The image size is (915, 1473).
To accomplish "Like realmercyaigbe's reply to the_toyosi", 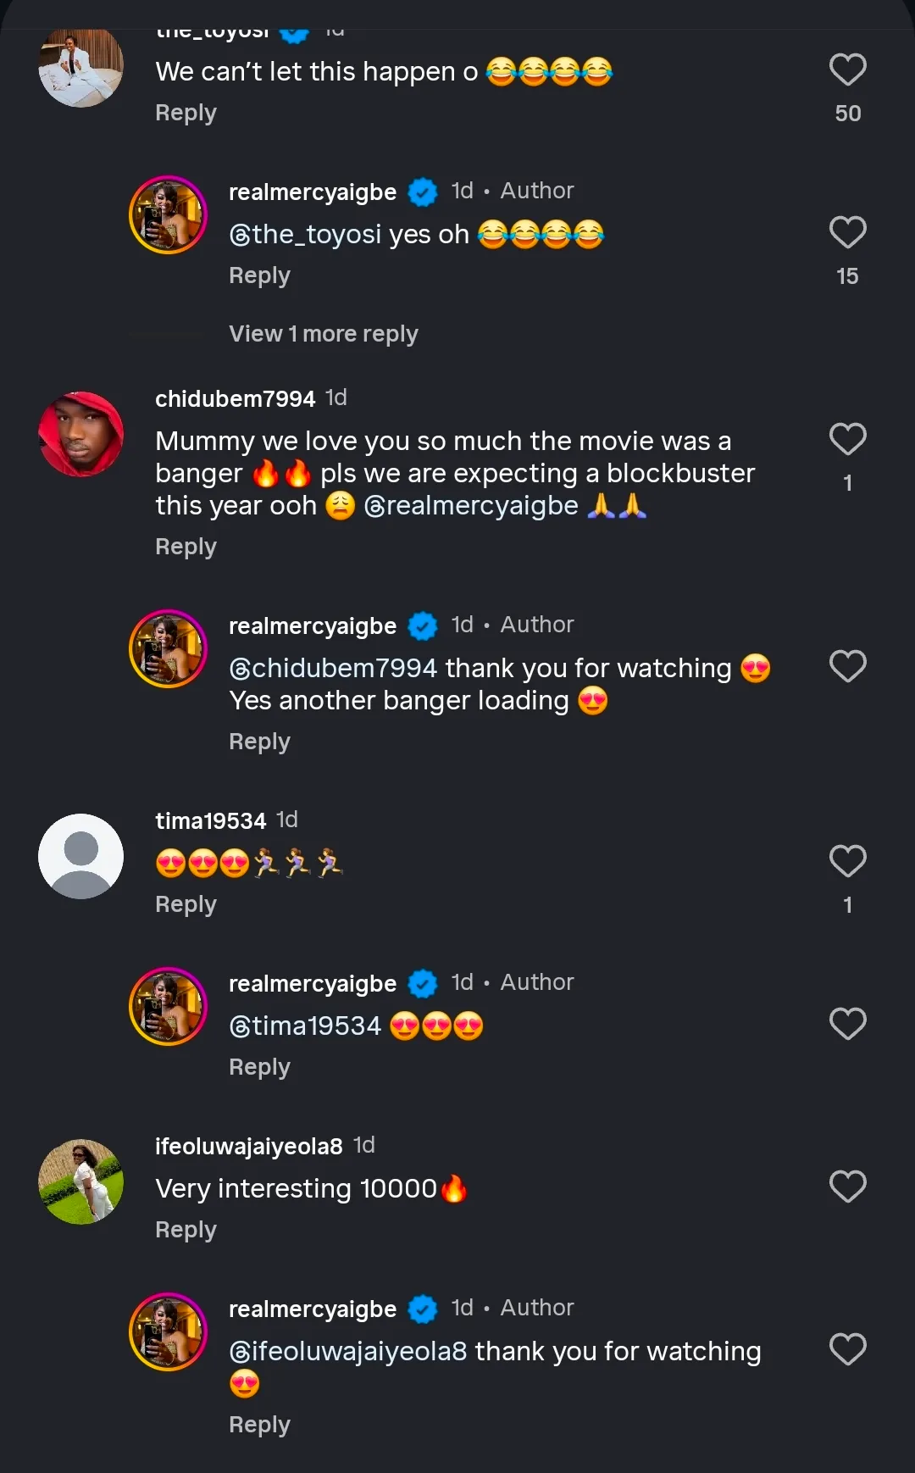I will click(x=847, y=233).
